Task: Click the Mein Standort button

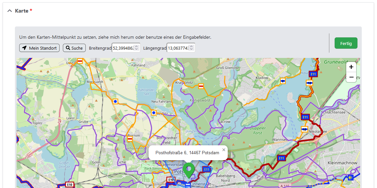Action: tap(39, 48)
